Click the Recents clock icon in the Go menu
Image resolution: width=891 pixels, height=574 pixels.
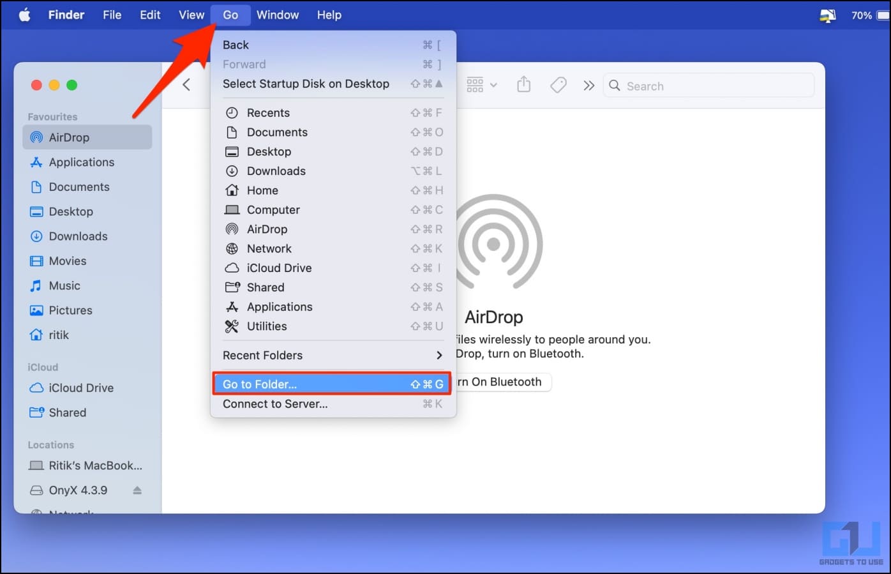(232, 113)
